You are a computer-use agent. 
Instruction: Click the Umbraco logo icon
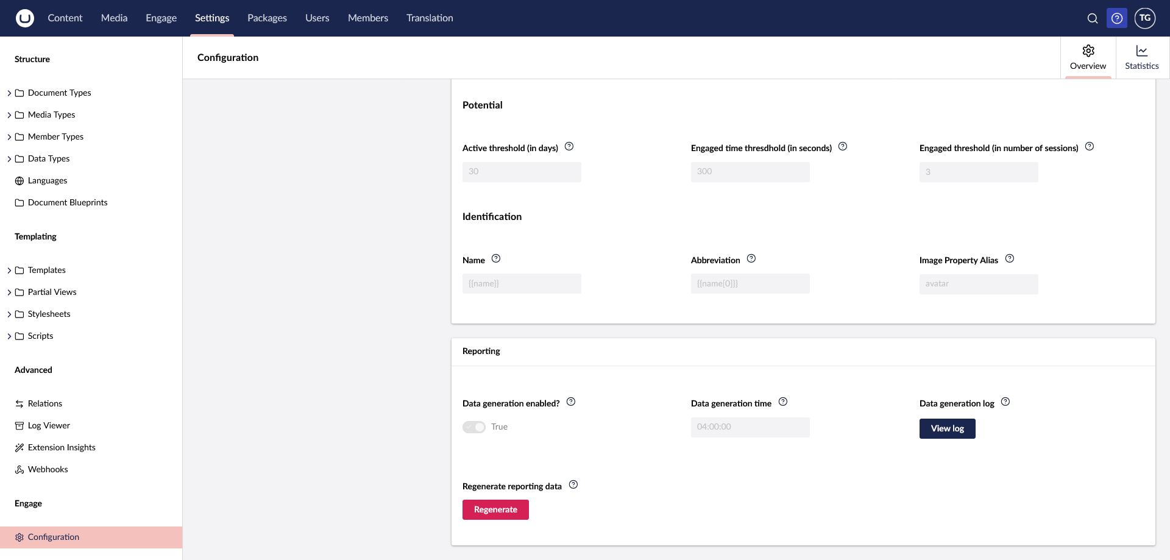(24, 18)
